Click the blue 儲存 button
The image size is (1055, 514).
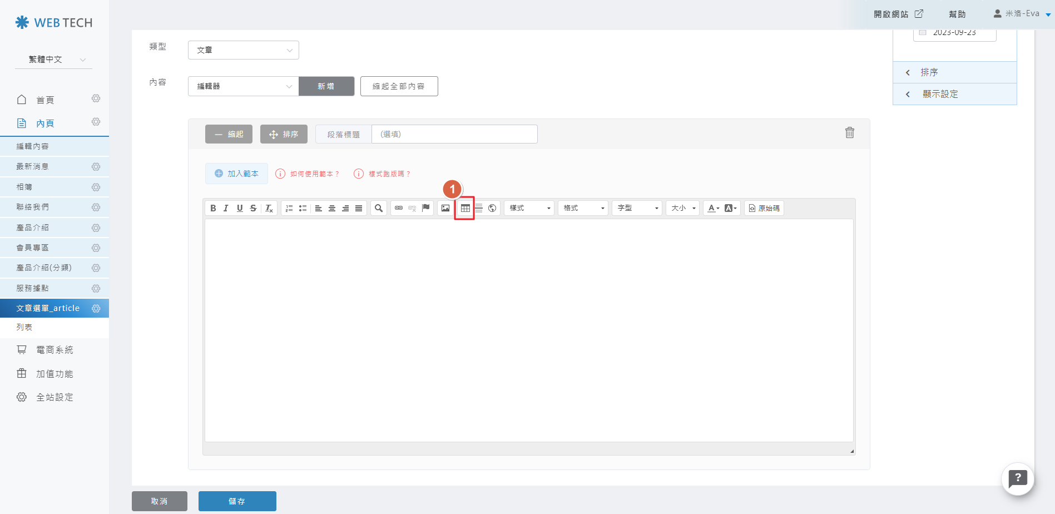(x=237, y=501)
